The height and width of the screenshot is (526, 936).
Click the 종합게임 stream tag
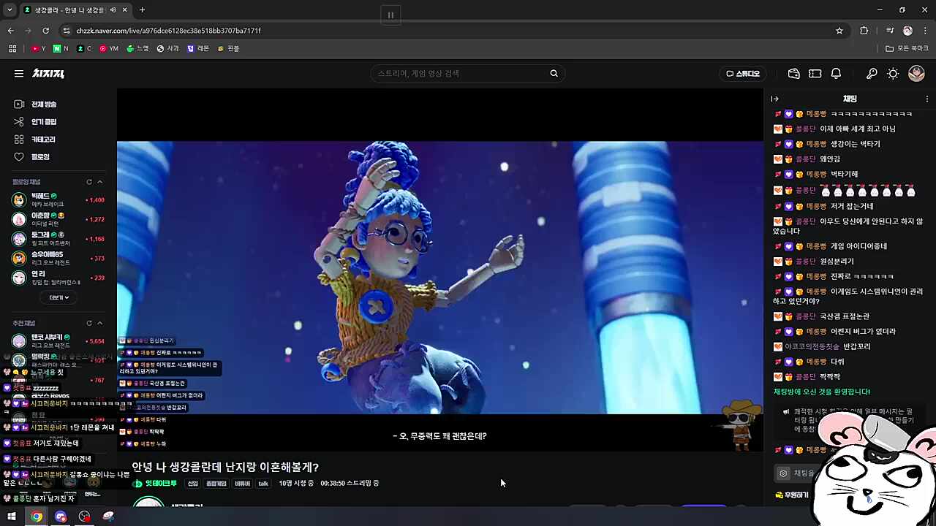216,484
